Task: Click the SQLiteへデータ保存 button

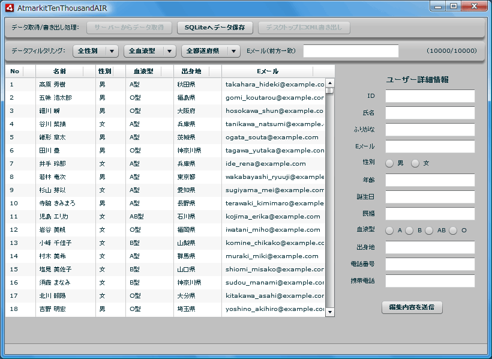Action: (x=215, y=28)
